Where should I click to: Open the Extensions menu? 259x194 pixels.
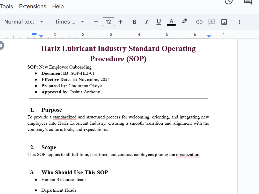[33, 6]
